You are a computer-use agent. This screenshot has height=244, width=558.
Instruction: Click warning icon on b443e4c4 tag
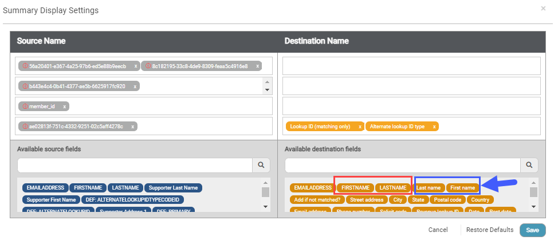(25, 86)
